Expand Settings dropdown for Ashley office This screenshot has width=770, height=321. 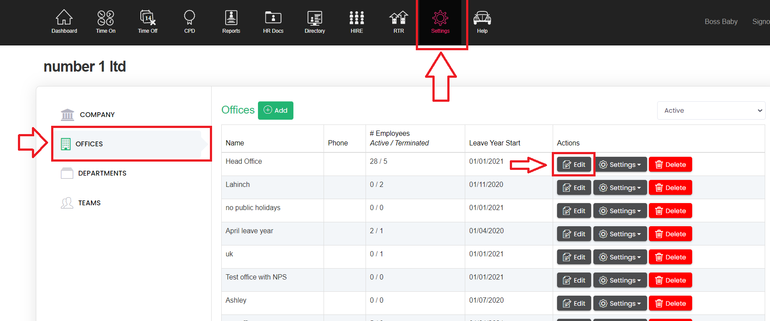tap(620, 304)
